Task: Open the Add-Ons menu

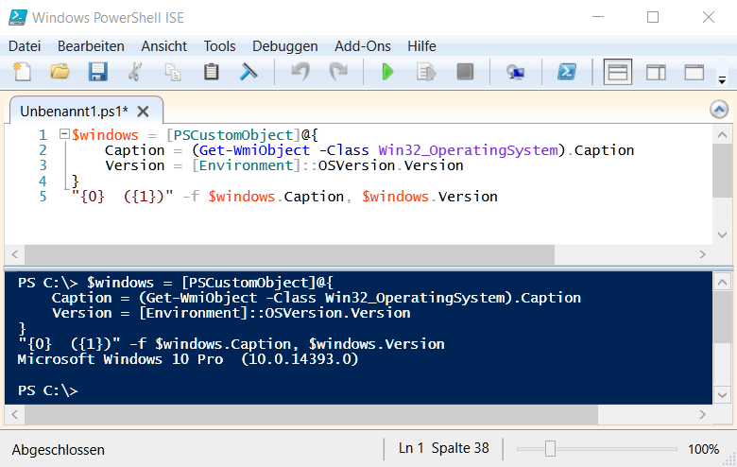Action: click(363, 45)
